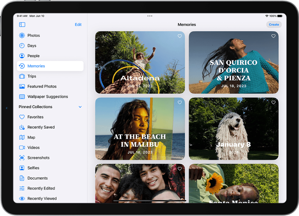Click the Edit button in the sidebar
This screenshot has height=216, width=299.
[78, 24]
